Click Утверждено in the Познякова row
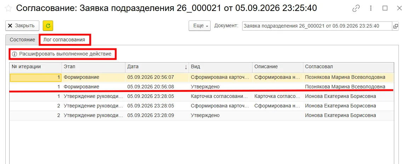This screenshot has width=407, height=164. pos(205,87)
